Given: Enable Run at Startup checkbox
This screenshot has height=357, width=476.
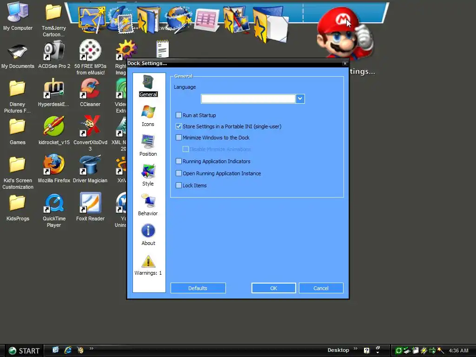Looking at the screenshot, I should tap(178, 115).
